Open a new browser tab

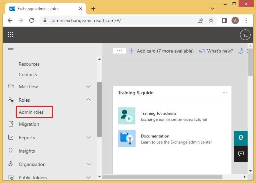(93, 9)
